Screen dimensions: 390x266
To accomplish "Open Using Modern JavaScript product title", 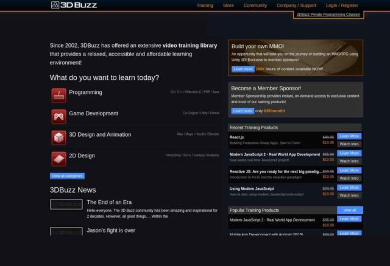I will tap(252, 189).
